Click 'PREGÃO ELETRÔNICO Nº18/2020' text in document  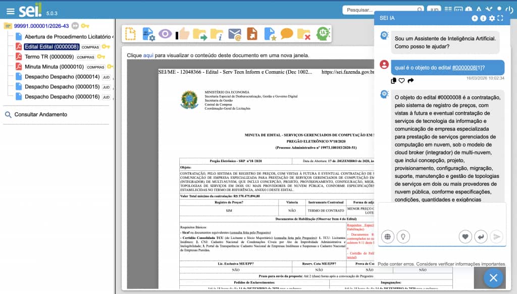click(316, 141)
